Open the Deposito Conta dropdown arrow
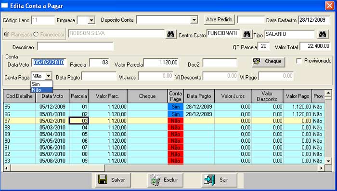Screen dimensions: 337x191 tap(194, 20)
